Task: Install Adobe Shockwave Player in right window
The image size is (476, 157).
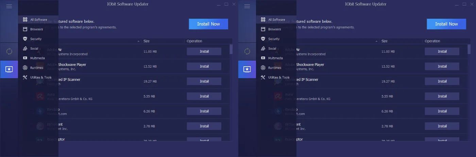Action: [x=442, y=66]
